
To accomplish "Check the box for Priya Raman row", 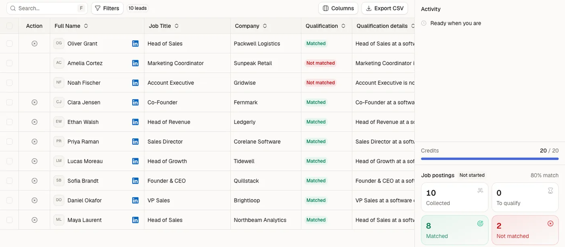I will pyautogui.click(x=9, y=142).
